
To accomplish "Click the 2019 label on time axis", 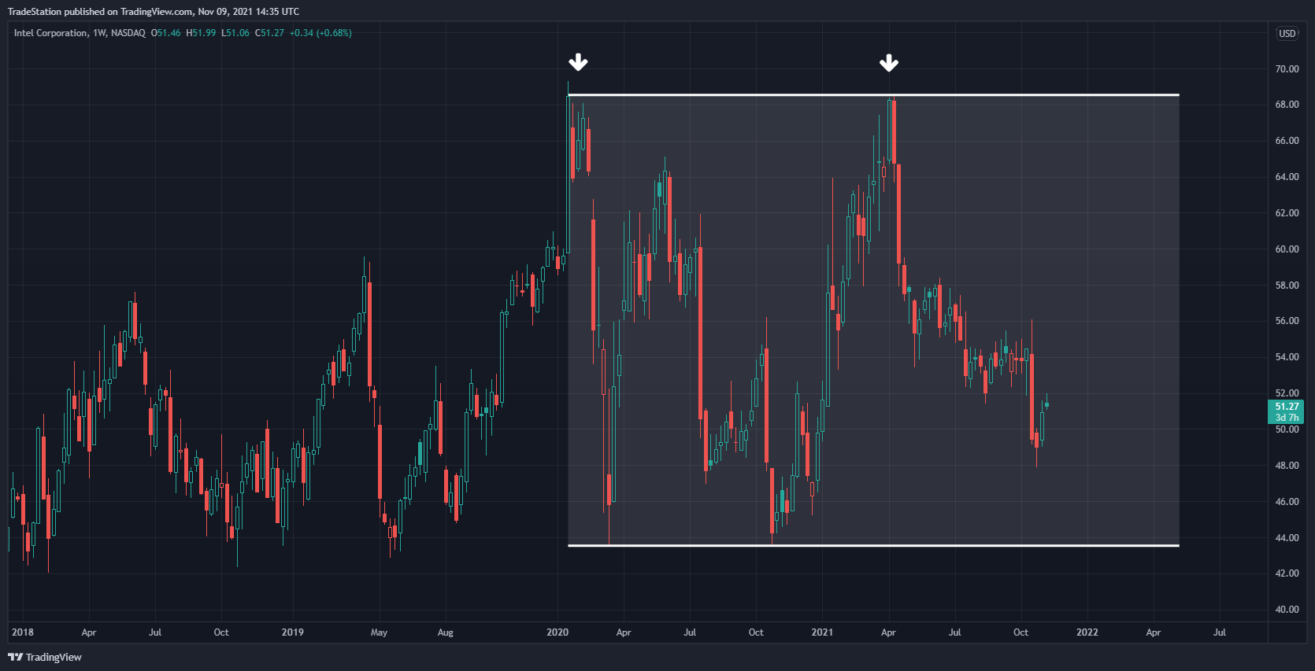I will (x=293, y=632).
